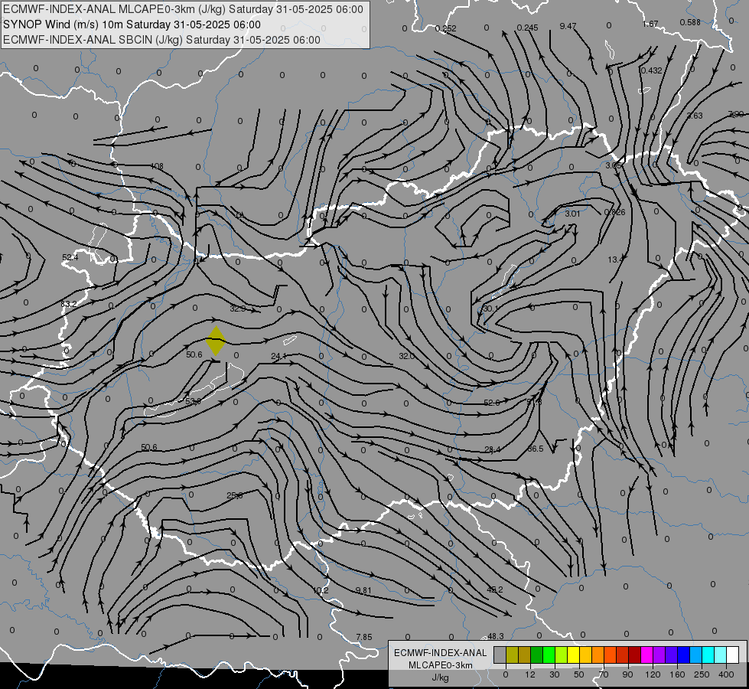The height and width of the screenshot is (689, 749).
Task: Click the map value 0.588
Action: (690, 22)
